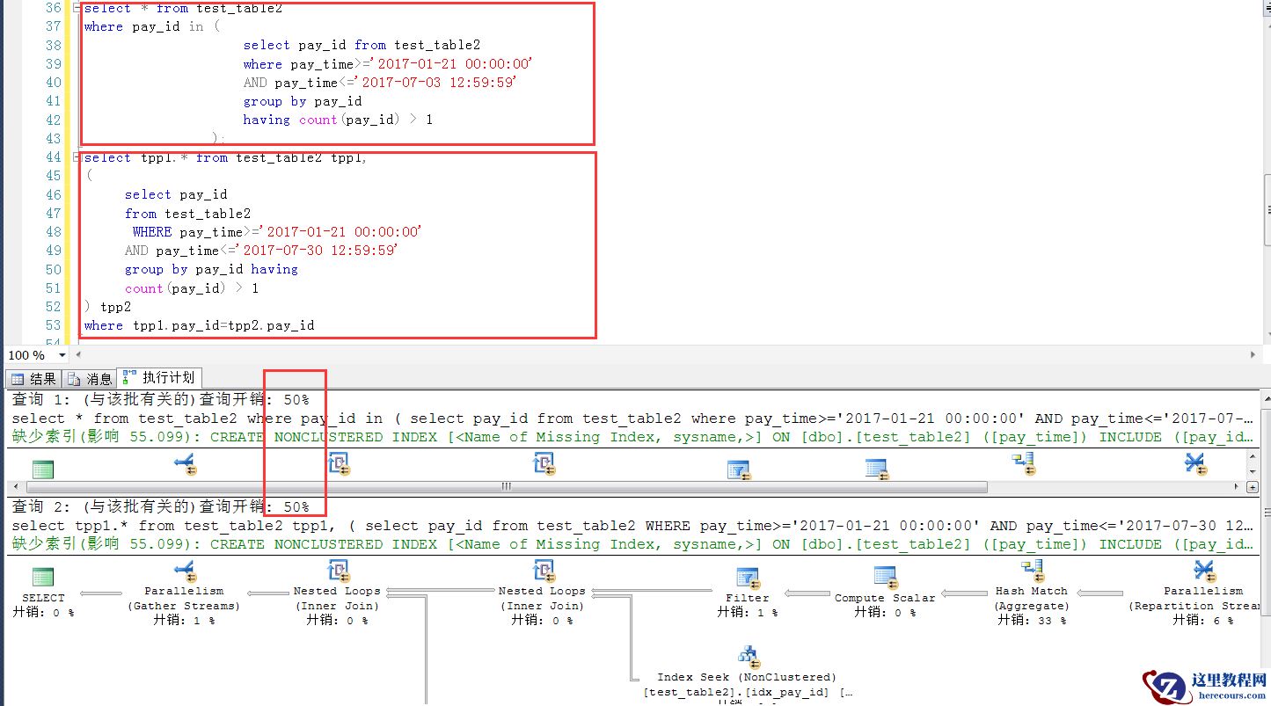Click the Index Seek (NonClustered) operator

click(748, 675)
